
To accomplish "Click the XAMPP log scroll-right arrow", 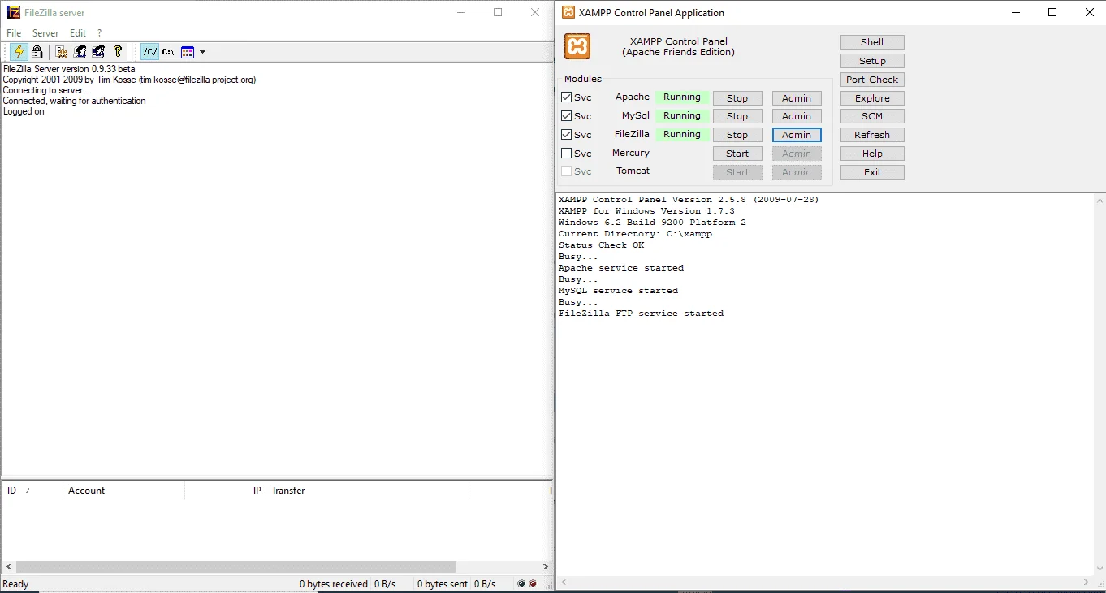I will point(1087,582).
